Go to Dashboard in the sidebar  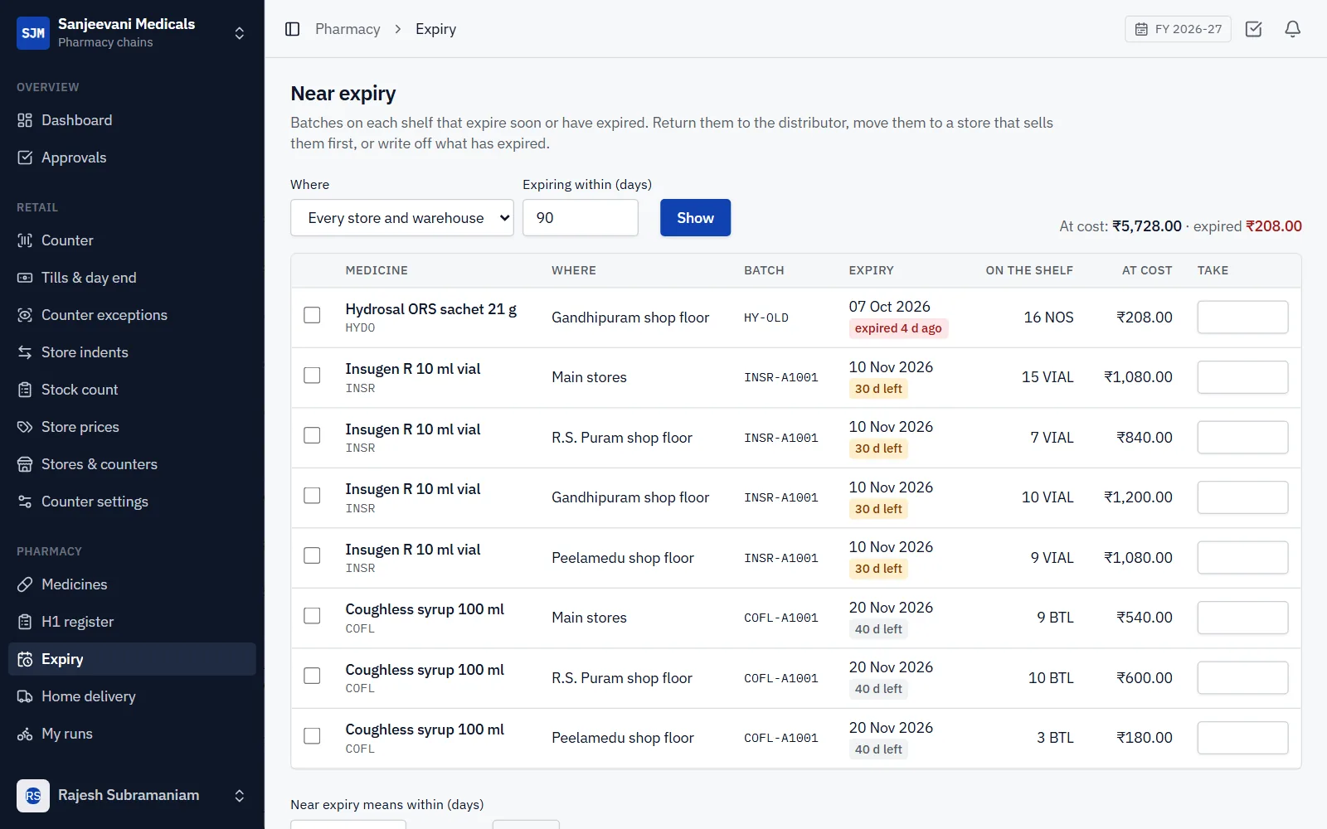coord(132,120)
